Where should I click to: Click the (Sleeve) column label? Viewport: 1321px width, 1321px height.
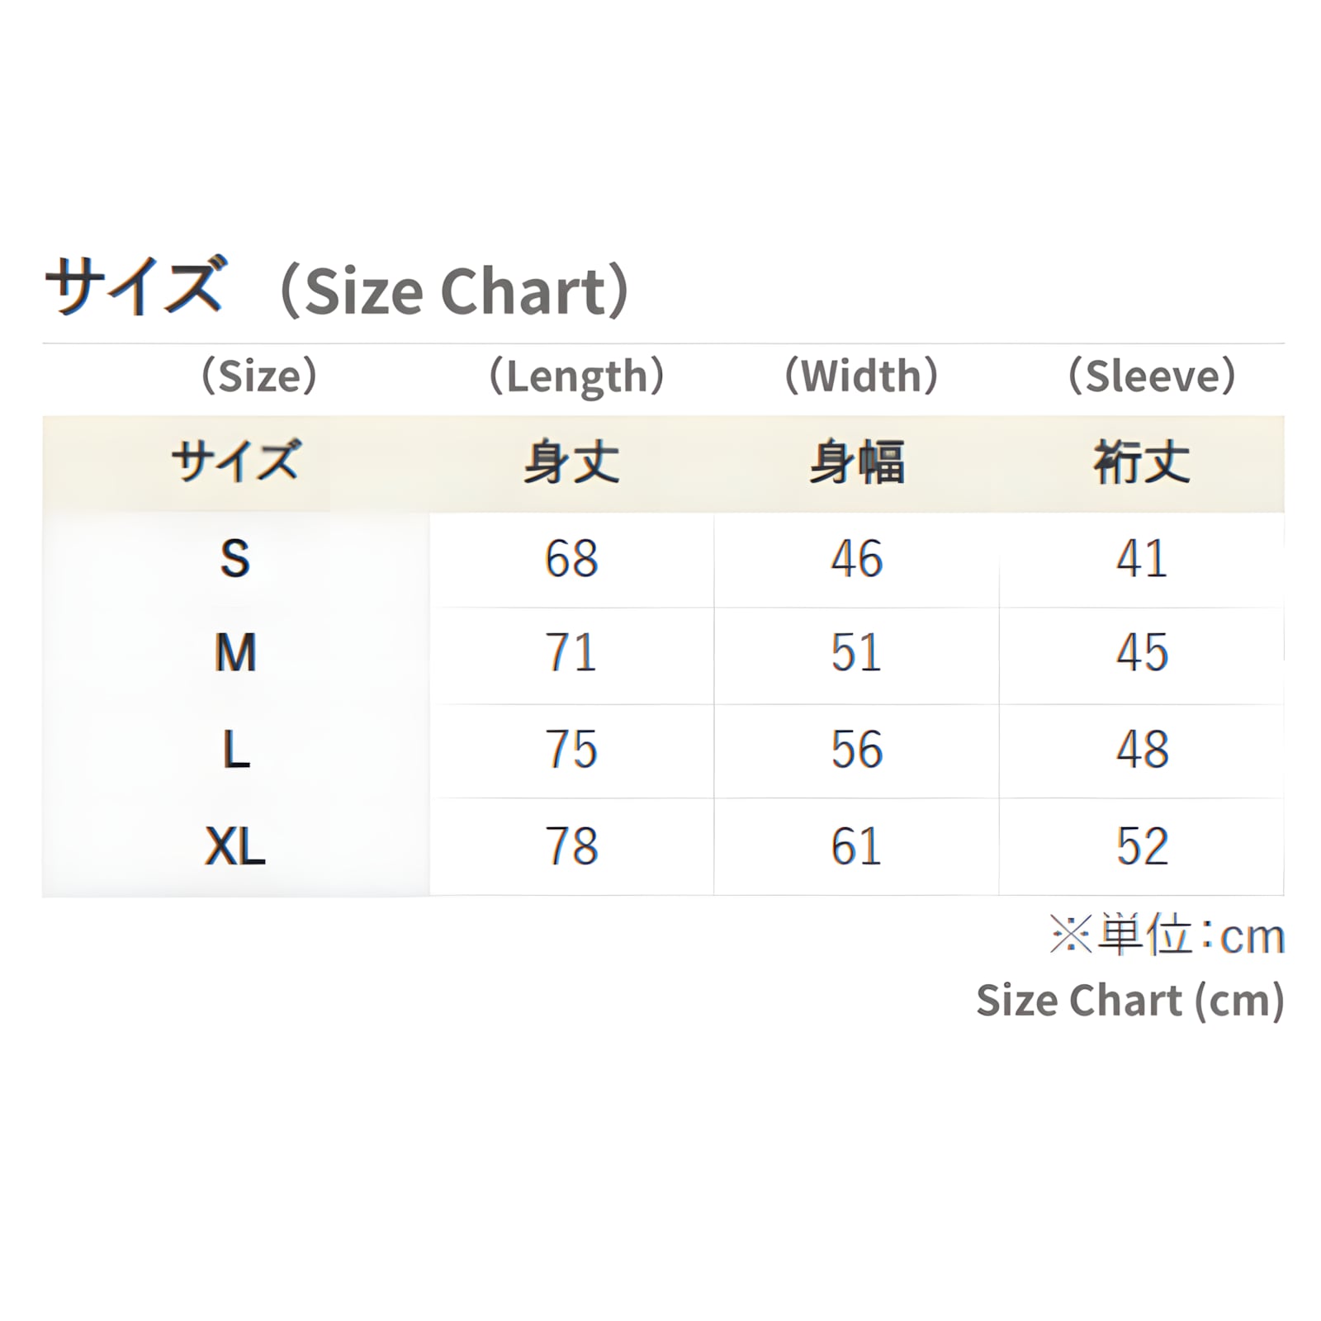[1152, 376]
